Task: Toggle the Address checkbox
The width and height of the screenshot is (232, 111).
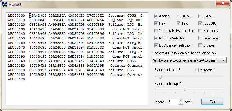Action: point(156,16)
